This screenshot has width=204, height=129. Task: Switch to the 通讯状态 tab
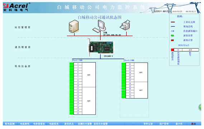coord(69,124)
